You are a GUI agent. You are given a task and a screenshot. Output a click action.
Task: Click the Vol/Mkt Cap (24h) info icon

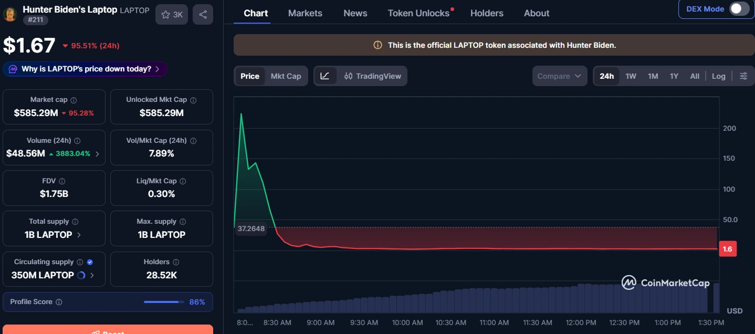point(193,141)
